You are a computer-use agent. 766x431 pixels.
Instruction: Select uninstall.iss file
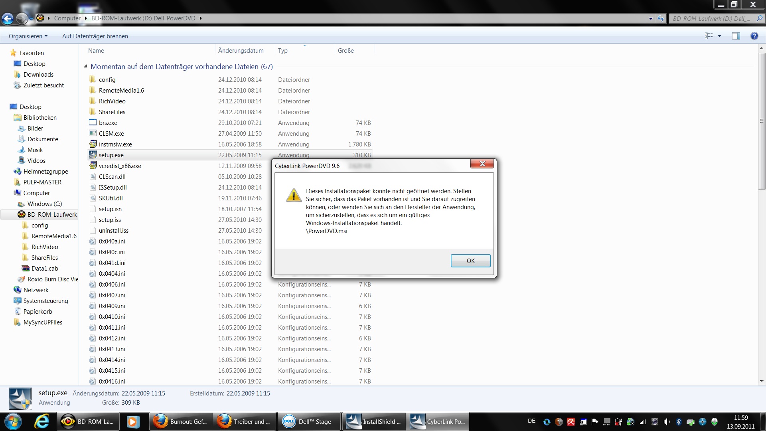coord(114,230)
